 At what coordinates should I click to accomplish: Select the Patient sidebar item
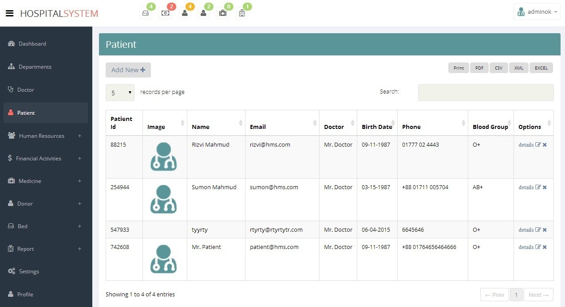click(45, 113)
